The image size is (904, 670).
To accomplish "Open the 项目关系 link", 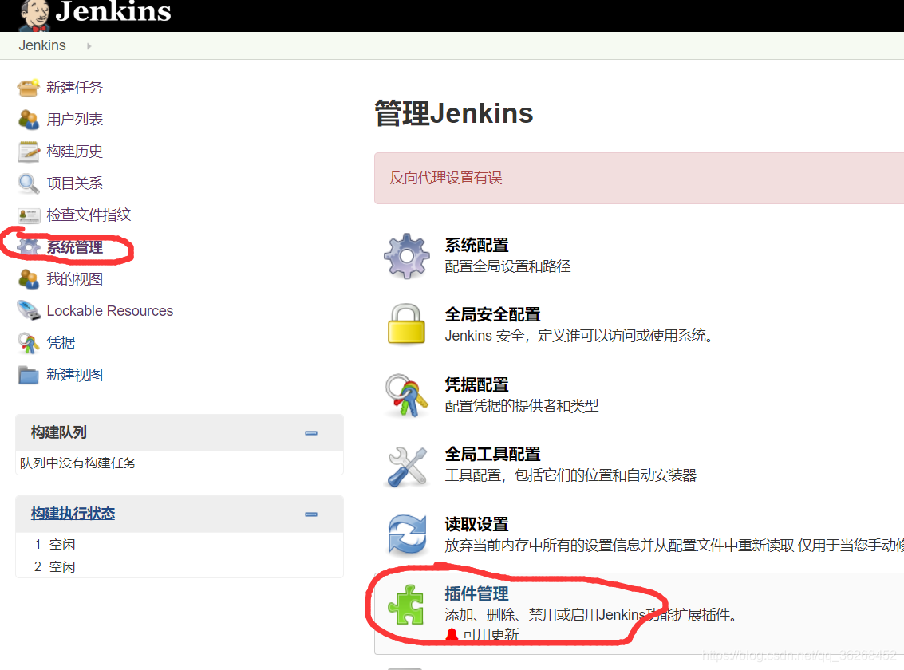I will pyautogui.click(x=74, y=183).
